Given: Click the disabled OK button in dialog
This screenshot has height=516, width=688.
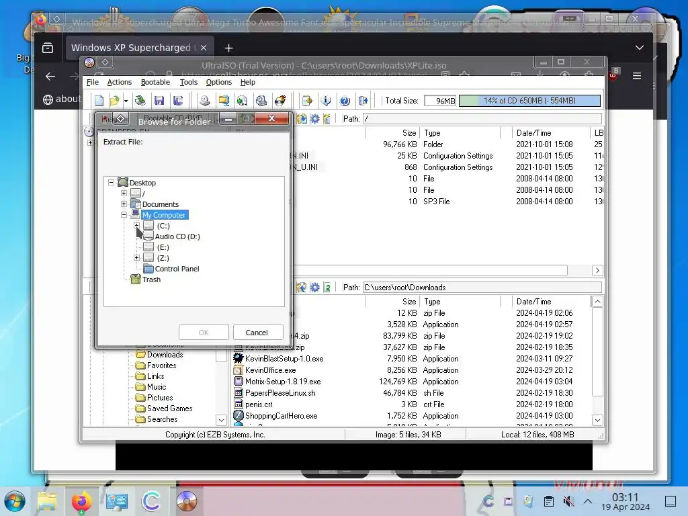Looking at the screenshot, I should [204, 333].
